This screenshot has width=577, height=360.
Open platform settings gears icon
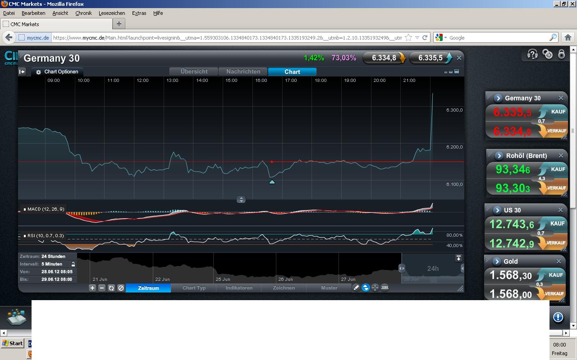coord(547,54)
